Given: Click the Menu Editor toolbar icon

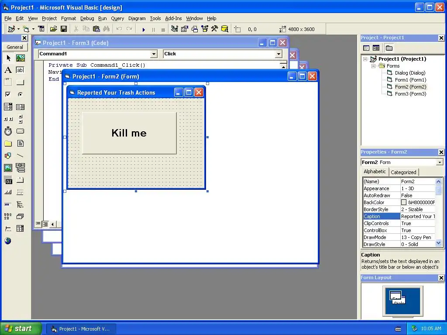Looking at the screenshot, I should (41, 29).
